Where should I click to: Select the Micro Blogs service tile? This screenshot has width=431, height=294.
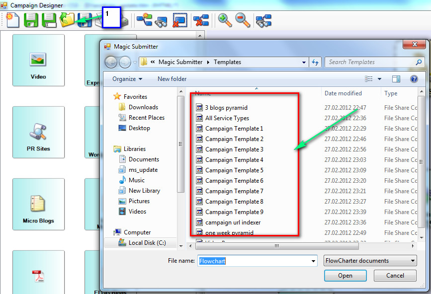[x=38, y=204]
